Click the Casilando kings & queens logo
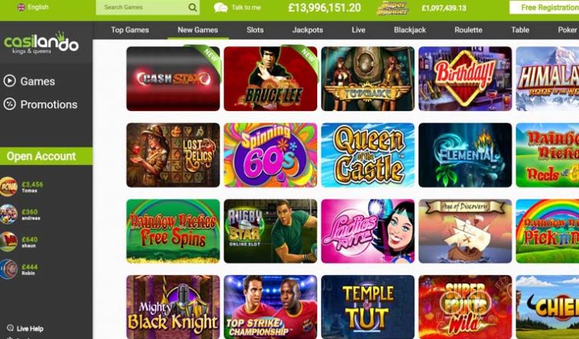Image resolution: width=579 pixels, height=339 pixels. pyautogui.click(x=42, y=43)
